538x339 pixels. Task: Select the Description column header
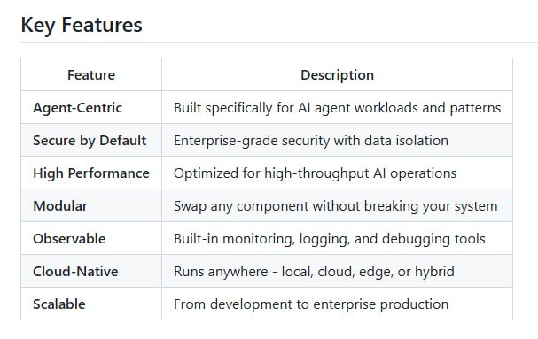click(x=337, y=74)
